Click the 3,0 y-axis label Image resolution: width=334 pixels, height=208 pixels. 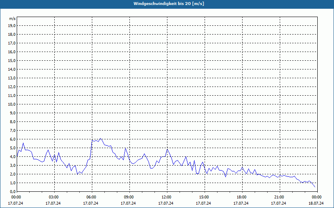(13, 165)
